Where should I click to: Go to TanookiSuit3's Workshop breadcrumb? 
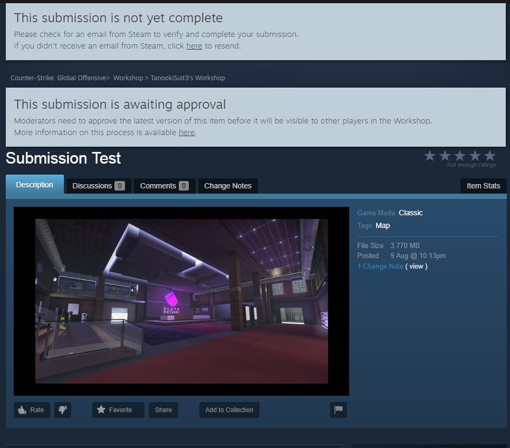188,78
